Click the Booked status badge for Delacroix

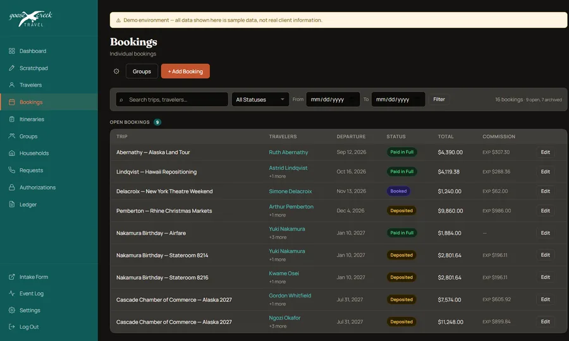click(x=398, y=191)
